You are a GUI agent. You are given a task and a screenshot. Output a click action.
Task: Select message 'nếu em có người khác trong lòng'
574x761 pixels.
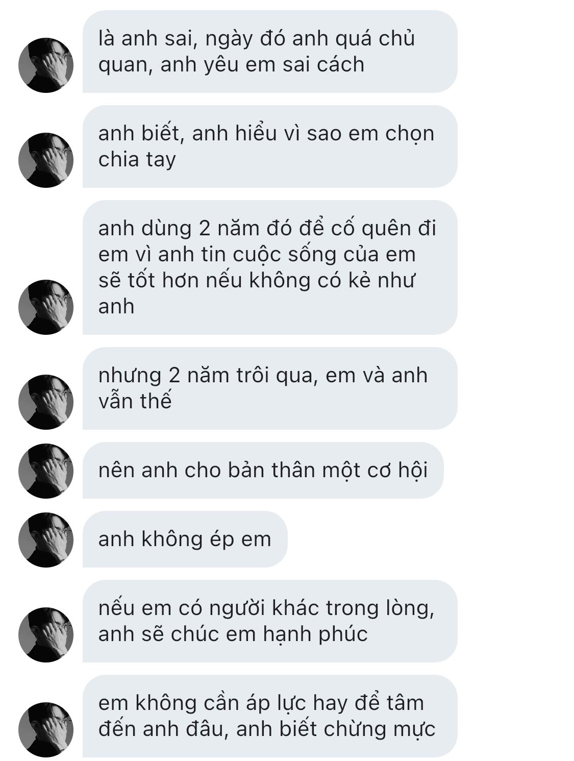coord(270,621)
